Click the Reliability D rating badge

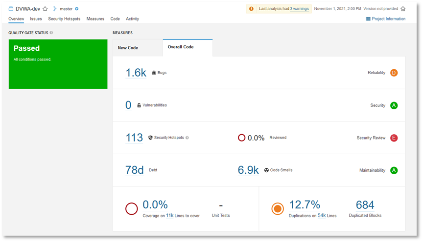click(394, 73)
